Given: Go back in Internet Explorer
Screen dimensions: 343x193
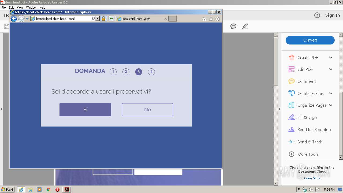Looking at the screenshot, I should click(14, 18).
